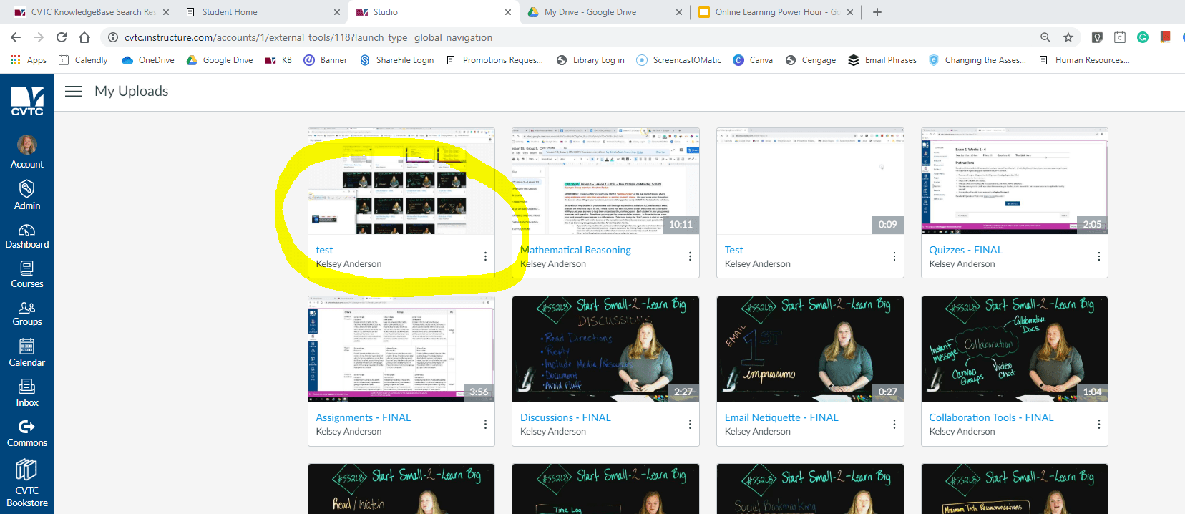1185x514 pixels.
Task: Open the OneDrive bookmark
Action: click(148, 60)
